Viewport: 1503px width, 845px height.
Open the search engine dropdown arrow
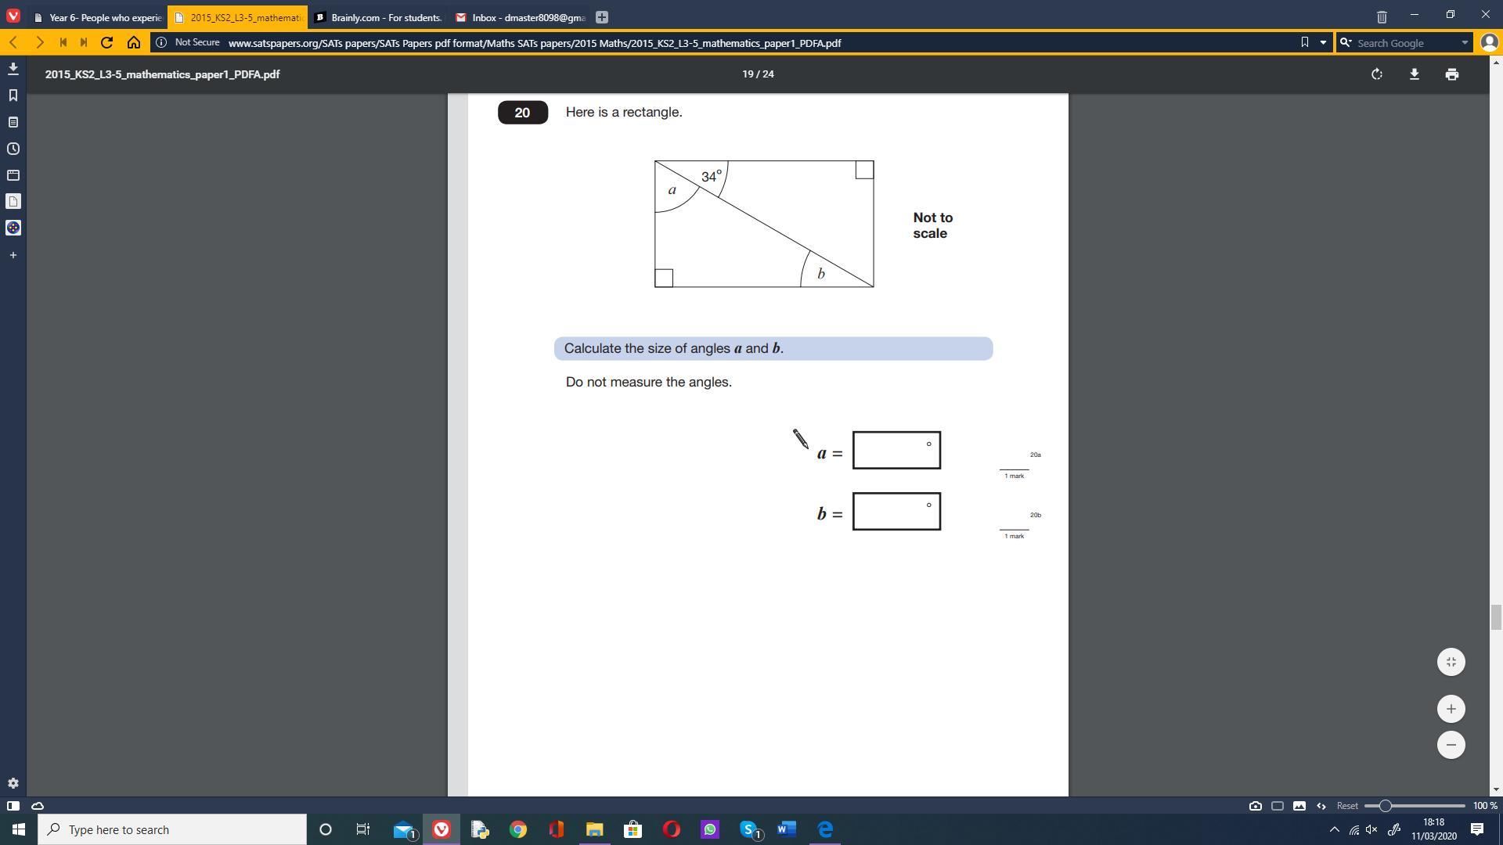1464,42
